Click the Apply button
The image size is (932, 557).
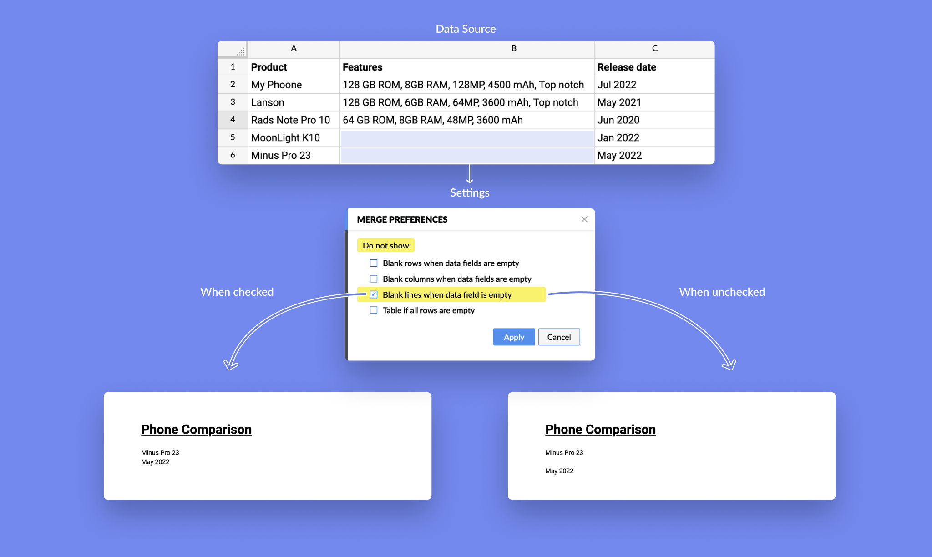coord(514,337)
